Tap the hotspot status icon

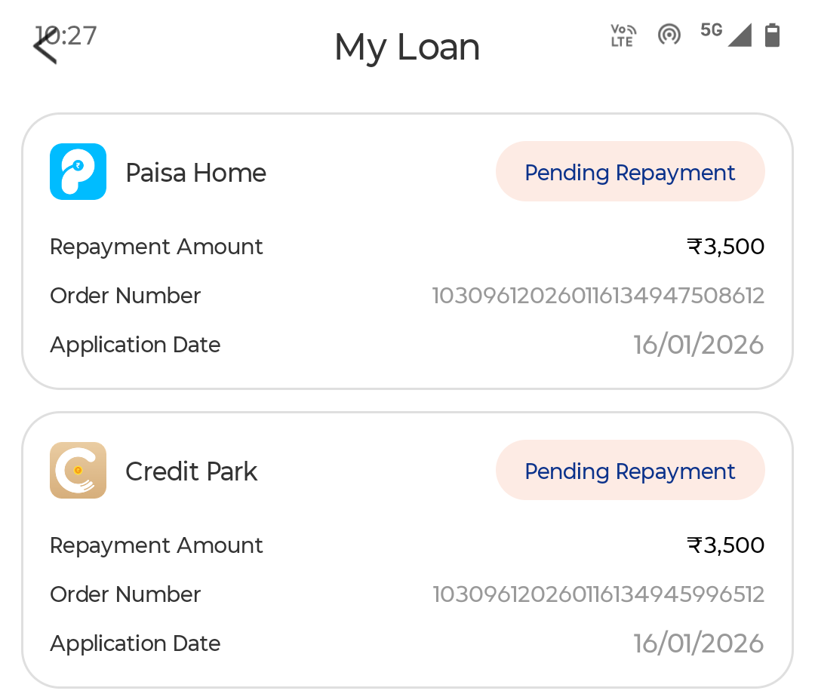click(x=669, y=35)
